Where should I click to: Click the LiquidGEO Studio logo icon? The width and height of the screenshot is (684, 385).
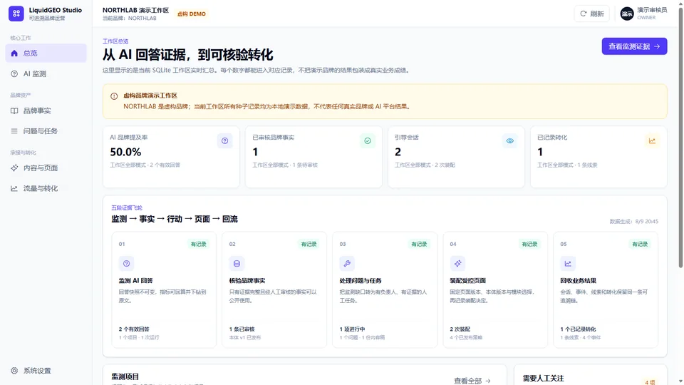(x=16, y=14)
